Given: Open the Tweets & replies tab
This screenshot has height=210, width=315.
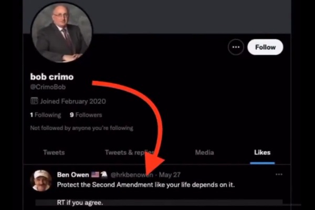Looking at the screenshot, I should [x=129, y=153].
